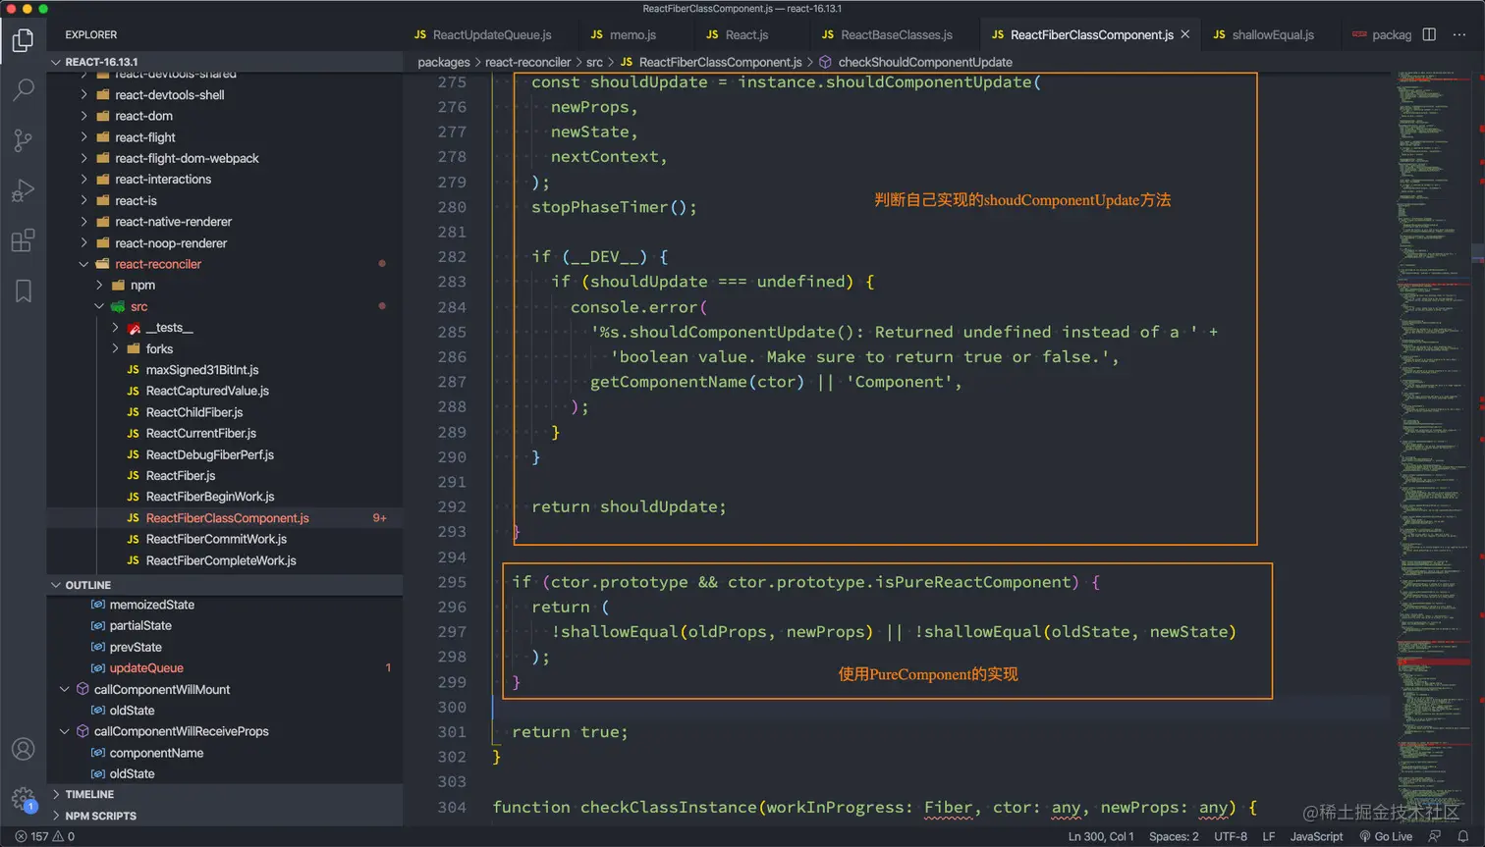The height and width of the screenshot is (847, 1485).
Task: Click Ln 300, Col 1 cursor position
Action: [1101, 836]
